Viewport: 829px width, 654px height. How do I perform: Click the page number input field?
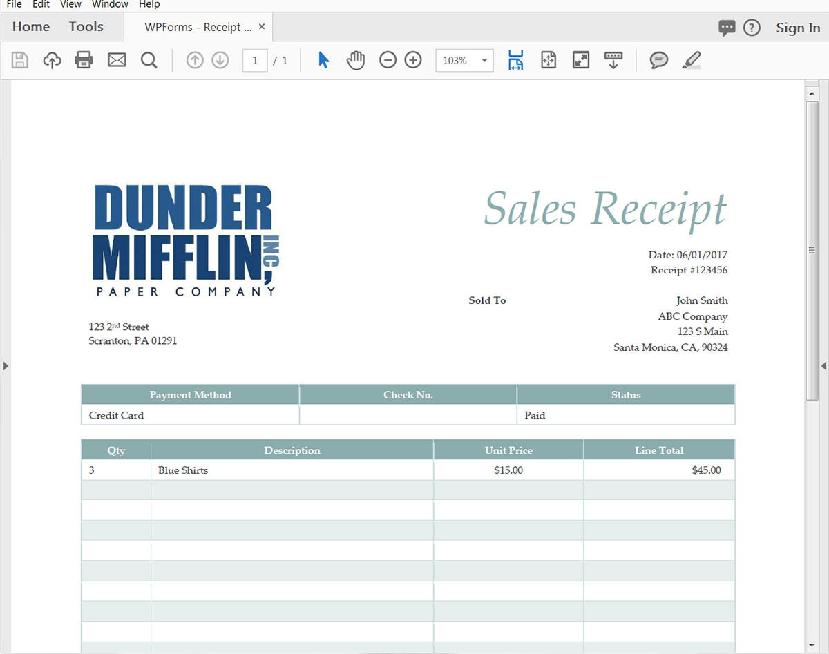[255, 61]
